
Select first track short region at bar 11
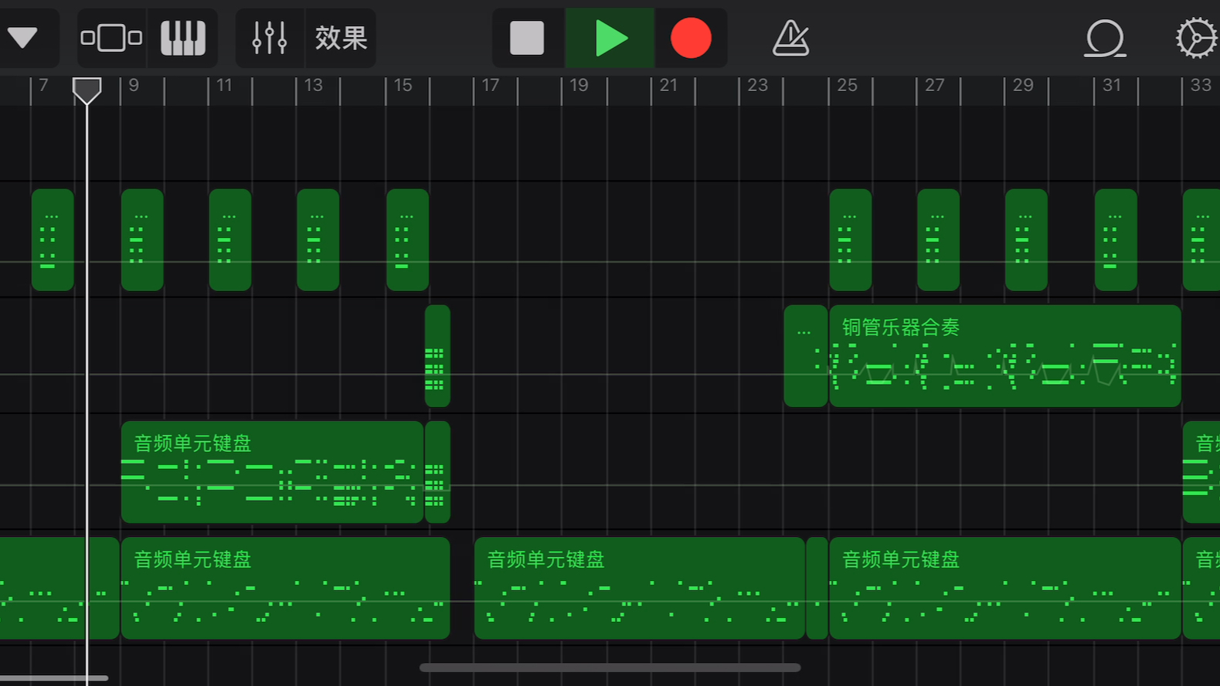pyautogui.click(x=230, y=240)
